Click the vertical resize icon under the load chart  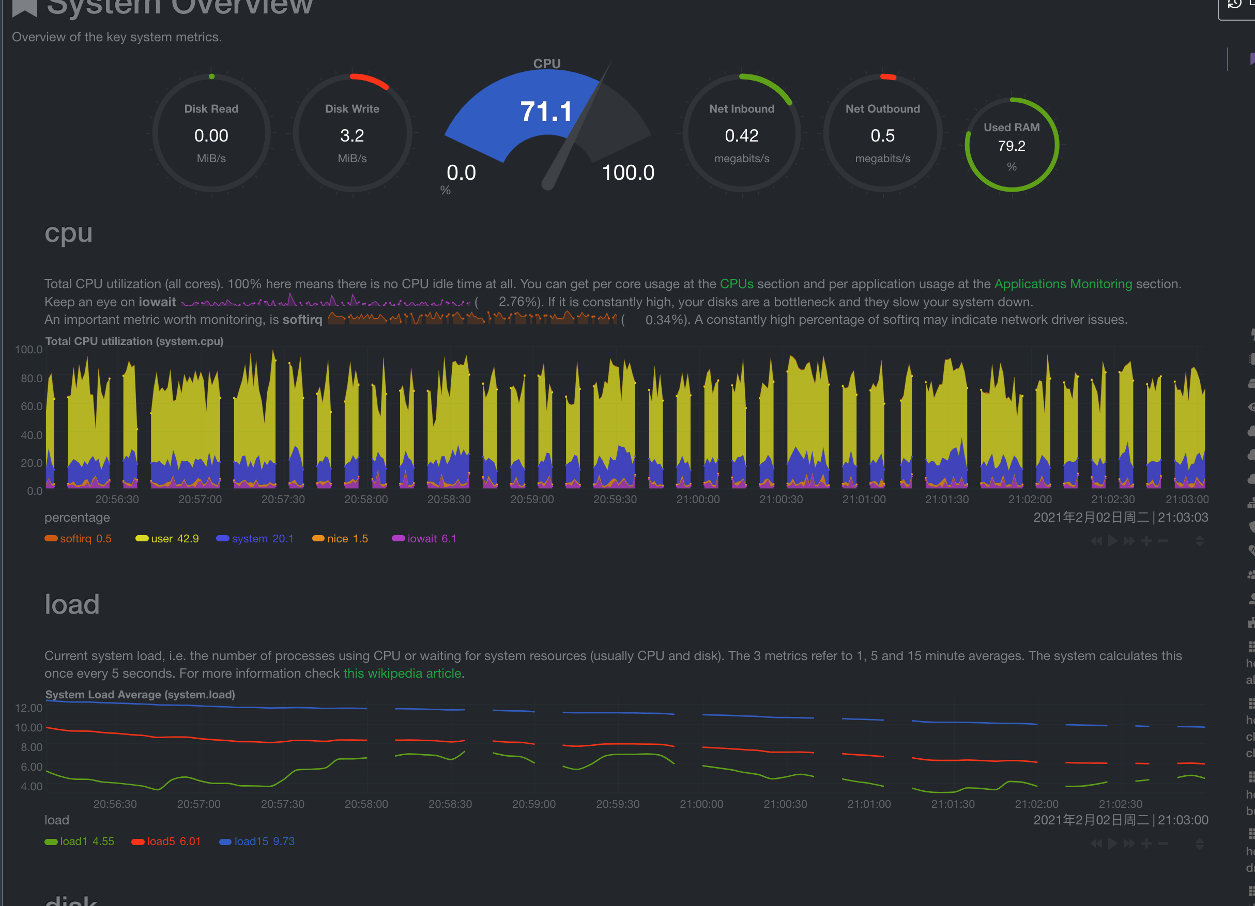click(x=1200, y=843)
